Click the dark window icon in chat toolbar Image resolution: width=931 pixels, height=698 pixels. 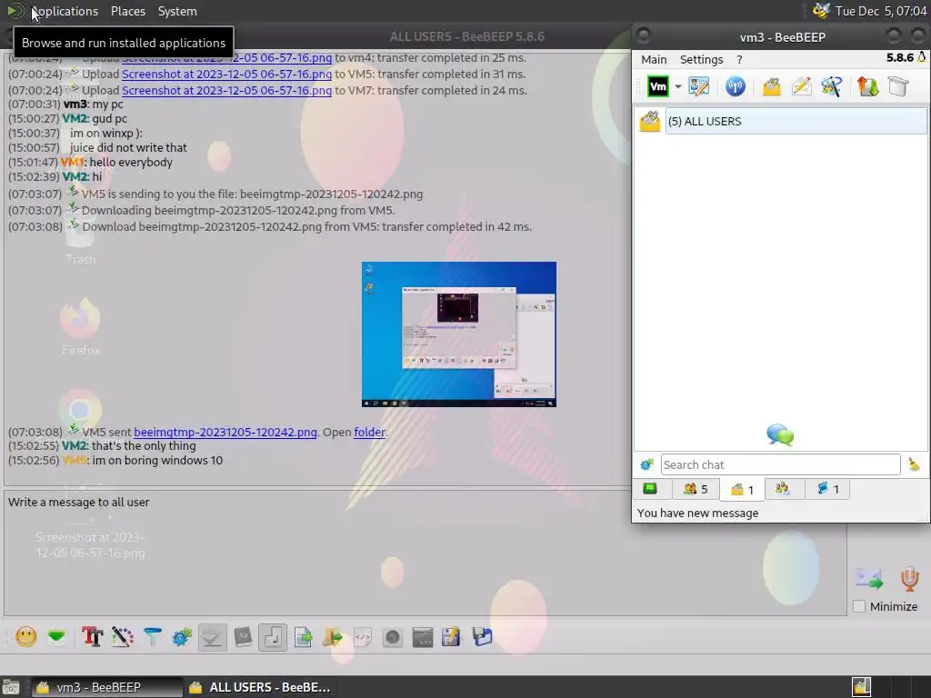point(423,637)
